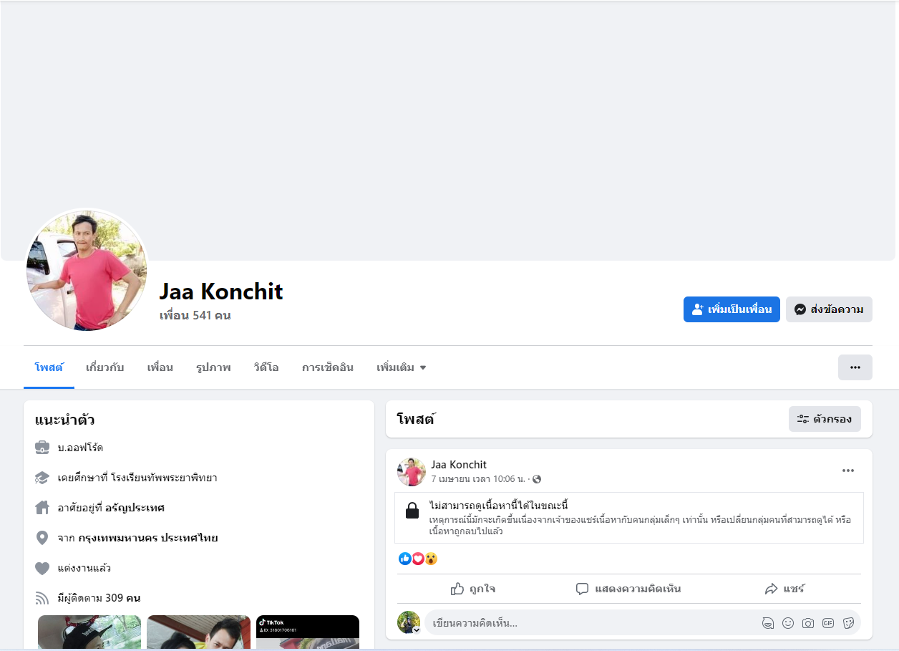Click the ส่งข้อความ send message button
This screenshot has height=651, width=899.
pyautogui.click(x=829, y=309)
